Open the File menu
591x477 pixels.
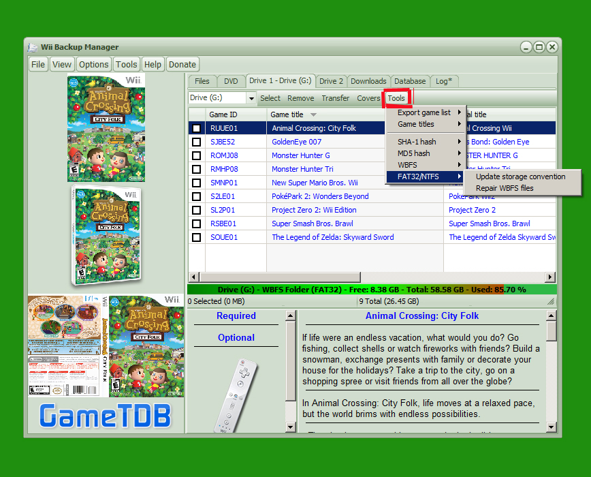(38, 65)
